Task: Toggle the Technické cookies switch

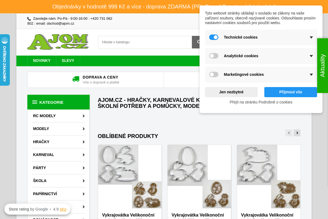Action: click(214, 37)
